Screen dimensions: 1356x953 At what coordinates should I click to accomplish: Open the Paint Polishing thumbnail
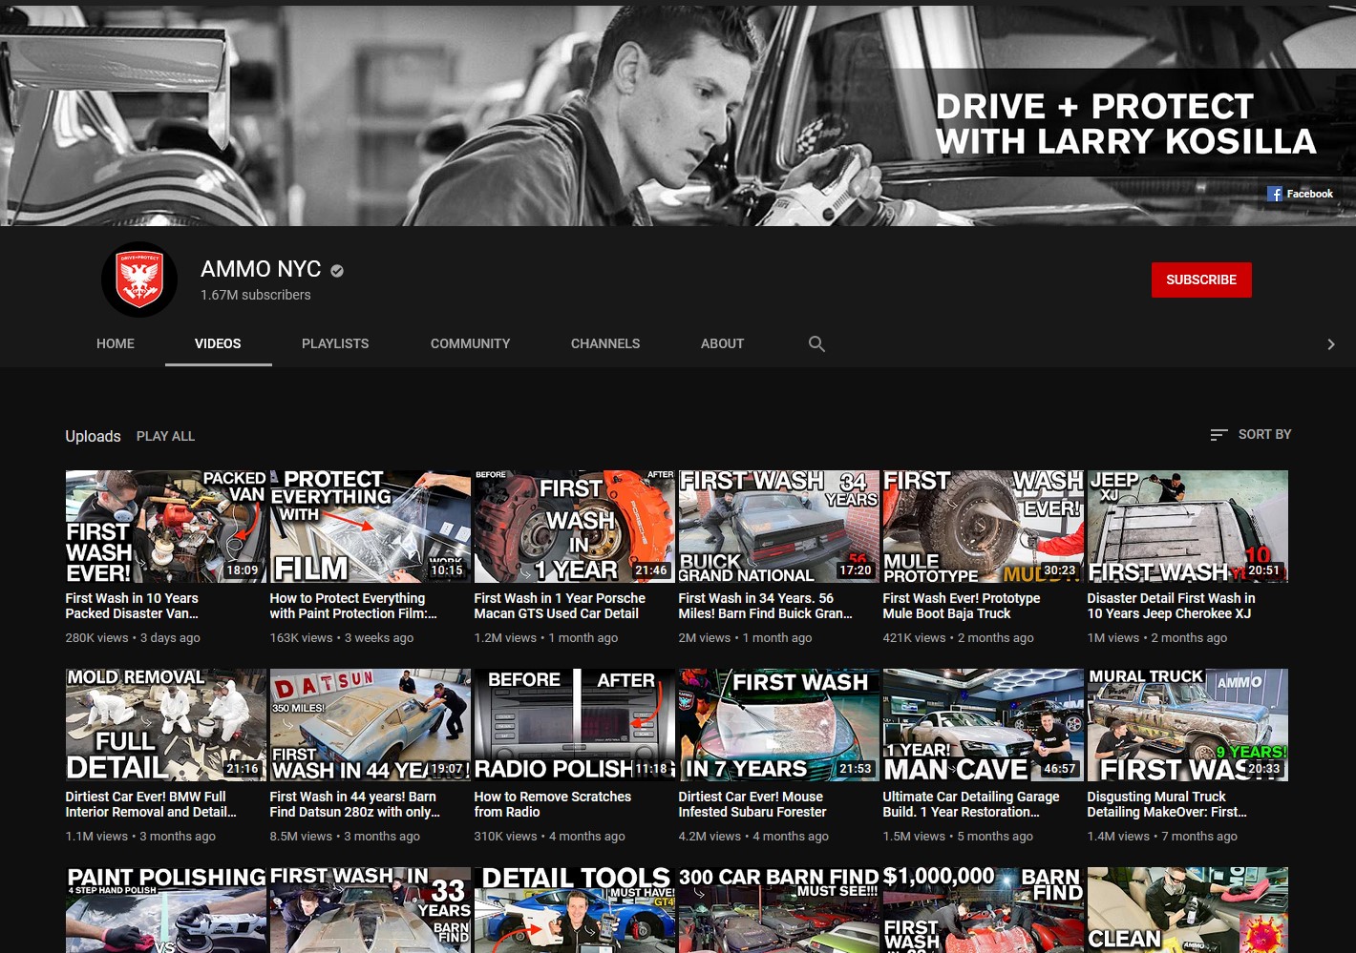tap(166, 910)
